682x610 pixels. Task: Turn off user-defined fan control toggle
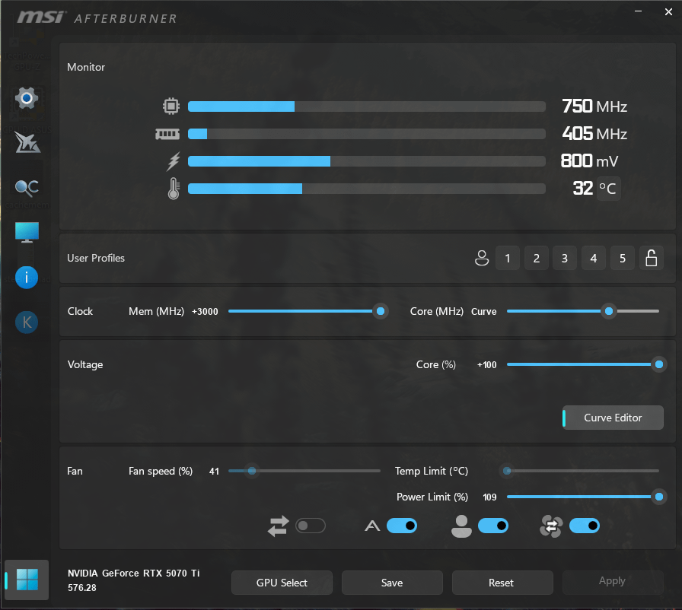[493, 526]
